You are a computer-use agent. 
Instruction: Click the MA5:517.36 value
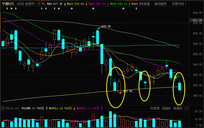tap(55, 4)
